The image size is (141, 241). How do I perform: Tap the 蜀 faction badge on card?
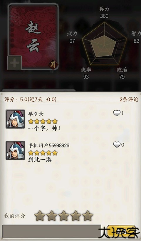click(x=53, y=64)
